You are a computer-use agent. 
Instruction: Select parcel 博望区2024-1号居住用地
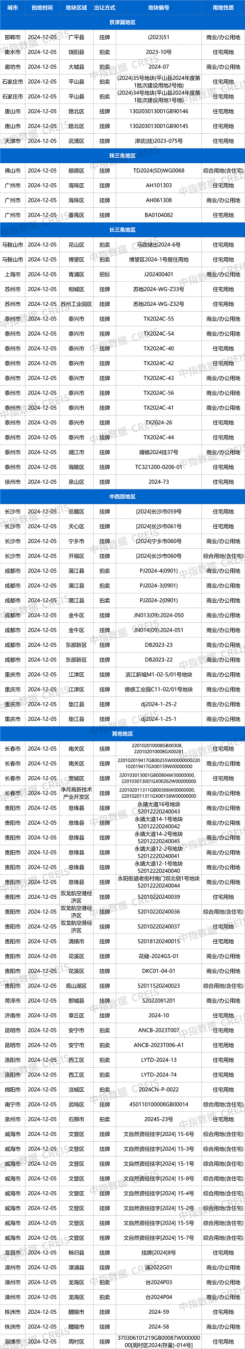click(x=159, y=259)
